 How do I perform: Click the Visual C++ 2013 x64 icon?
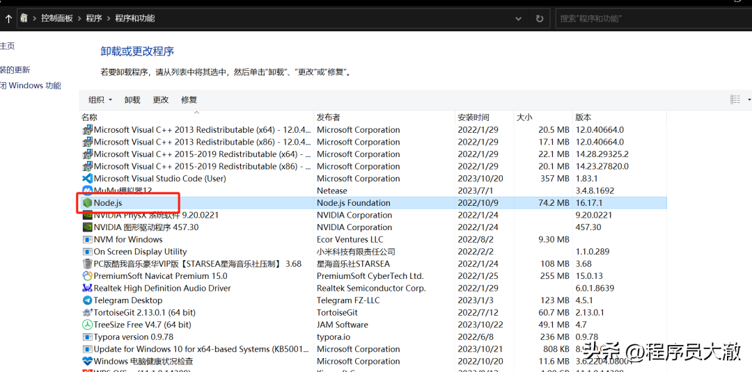pyautogui.click(x=87, y=130)
